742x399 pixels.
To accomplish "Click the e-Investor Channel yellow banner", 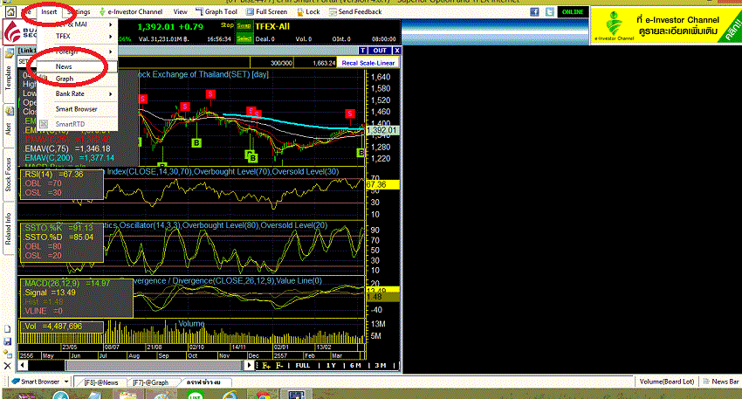I will [666, 26].
